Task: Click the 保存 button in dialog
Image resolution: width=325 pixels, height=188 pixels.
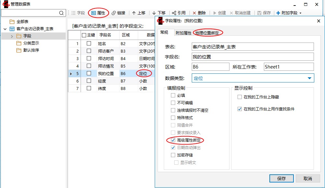Action: pyautogui.click(x=281, y=179)
